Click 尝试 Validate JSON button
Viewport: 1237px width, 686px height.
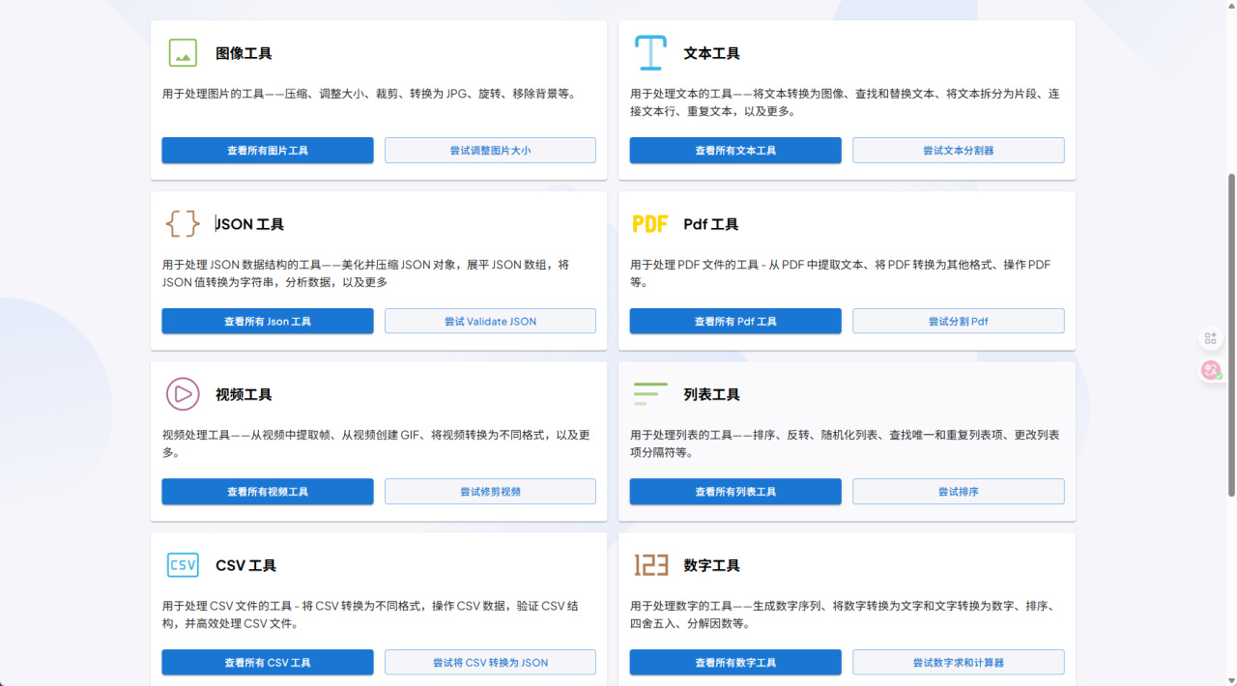(490, 321)
